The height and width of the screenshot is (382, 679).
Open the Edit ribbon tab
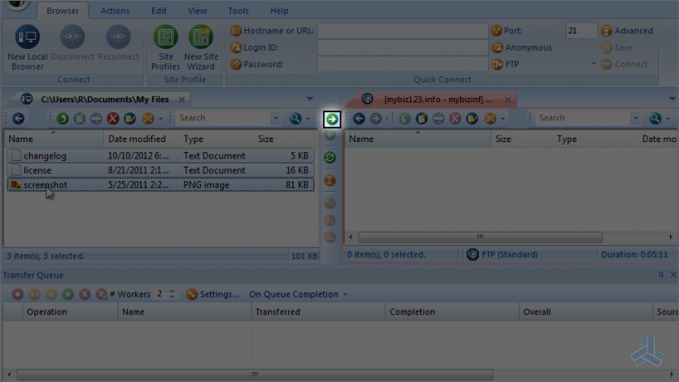159,11
